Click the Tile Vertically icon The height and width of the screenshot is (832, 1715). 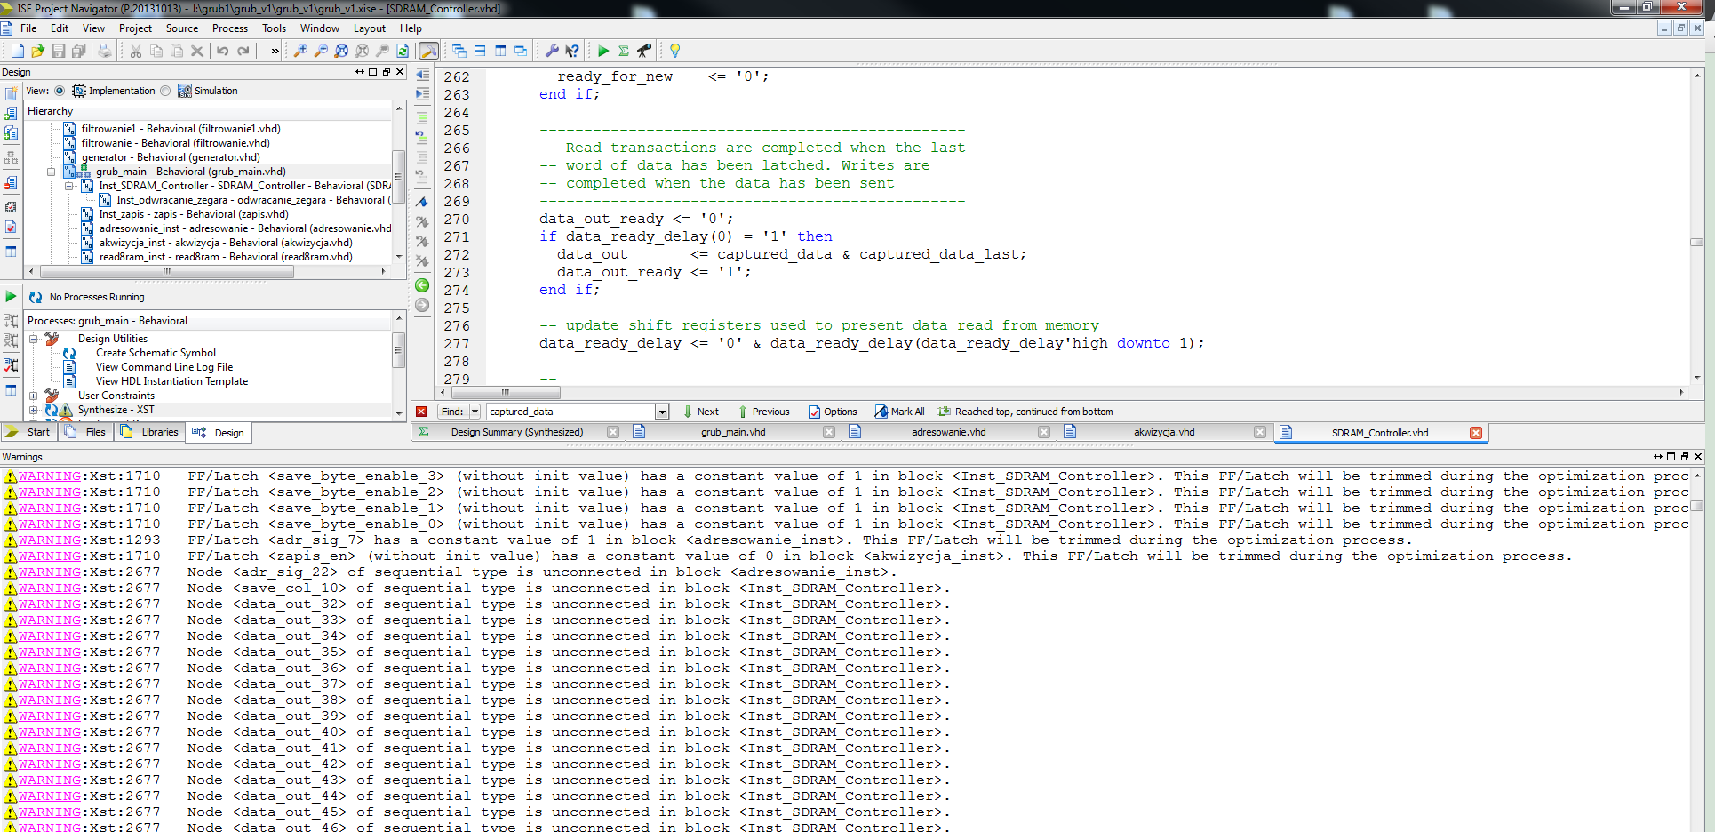[x=500, y=51]
